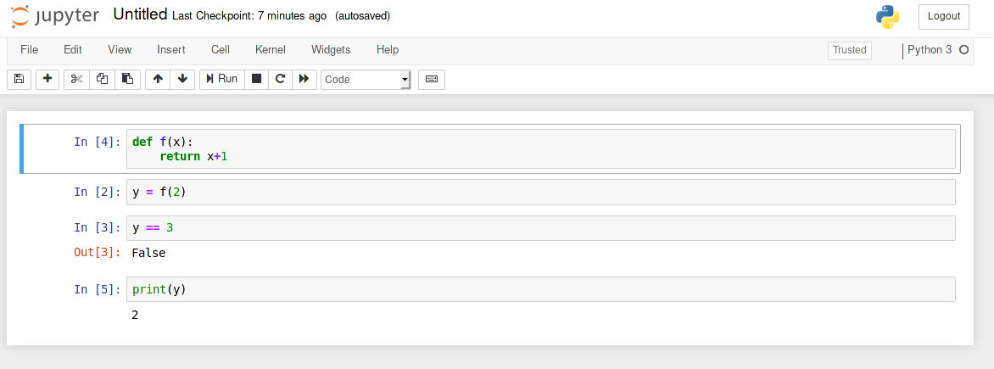Expand the Cell menu
This screenshot has width=994, height=369.
pyautogui.click(x=221, y=50)
